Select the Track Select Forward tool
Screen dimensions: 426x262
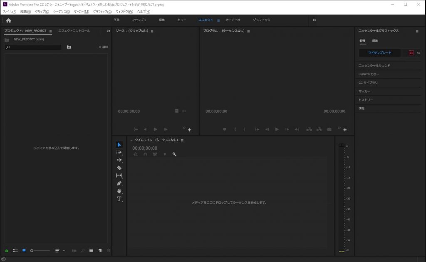[119, 152]
